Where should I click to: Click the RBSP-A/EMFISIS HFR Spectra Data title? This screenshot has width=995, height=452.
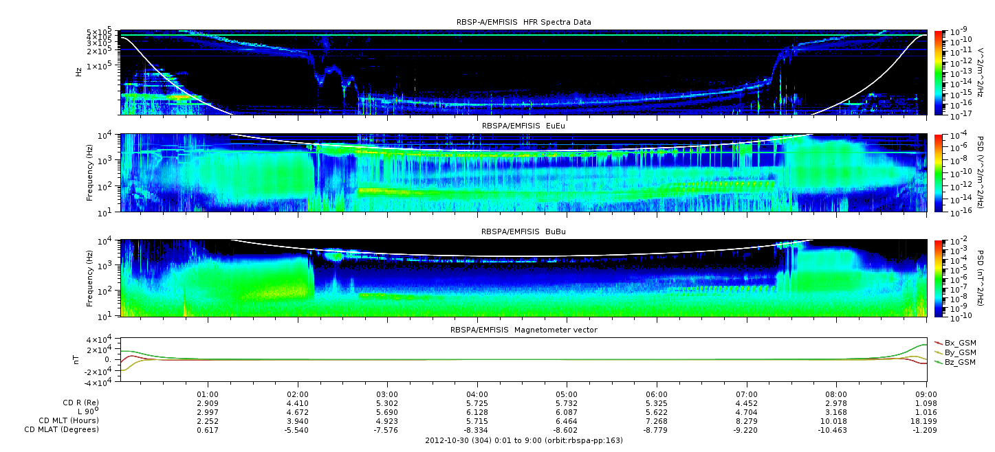coord(523,22)
